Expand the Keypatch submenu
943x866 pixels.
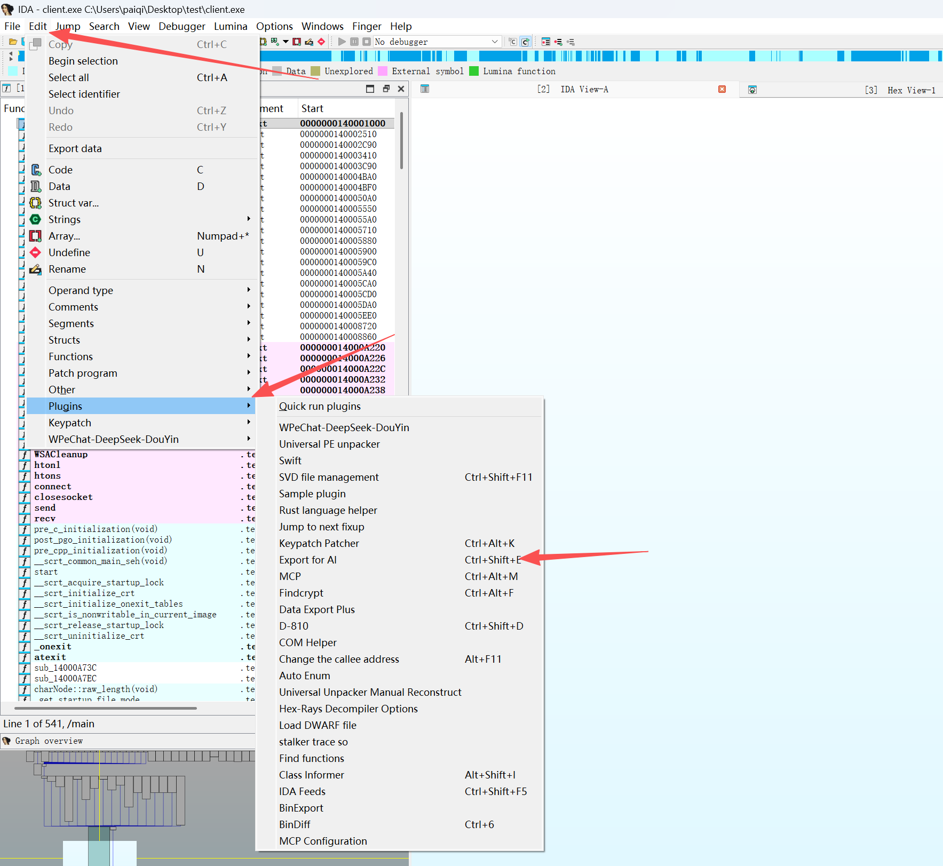[143, 423]
